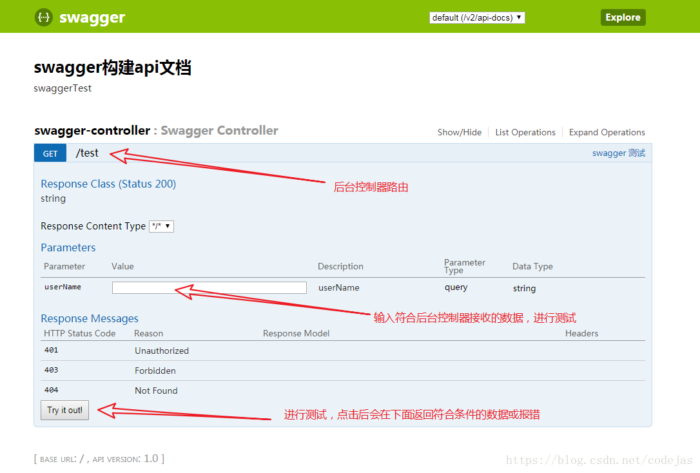Focus the userName value input field
The image size is (700, 473).
[x=209, y=287]
